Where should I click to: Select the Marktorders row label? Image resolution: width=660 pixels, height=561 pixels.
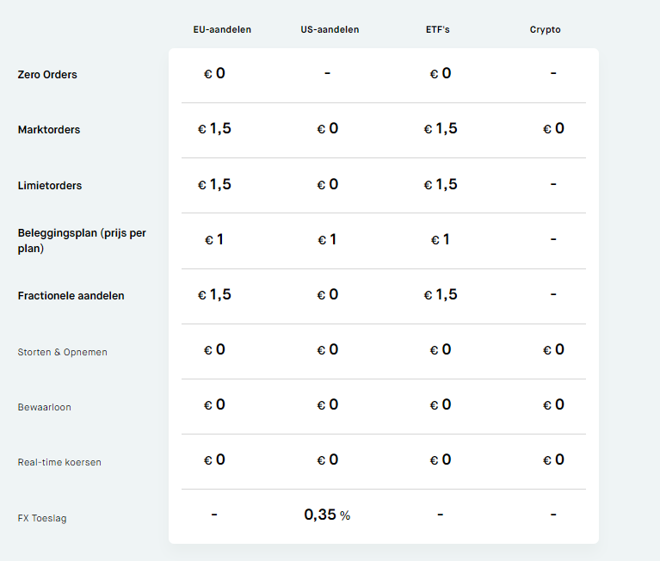(x=48, y=130)
